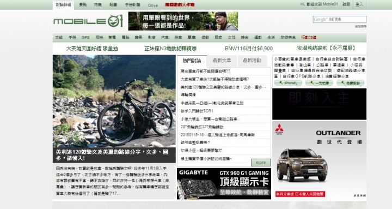Open the 20150115~16 ride report discussion
The image size is (392, 209).
click(217, 135)
